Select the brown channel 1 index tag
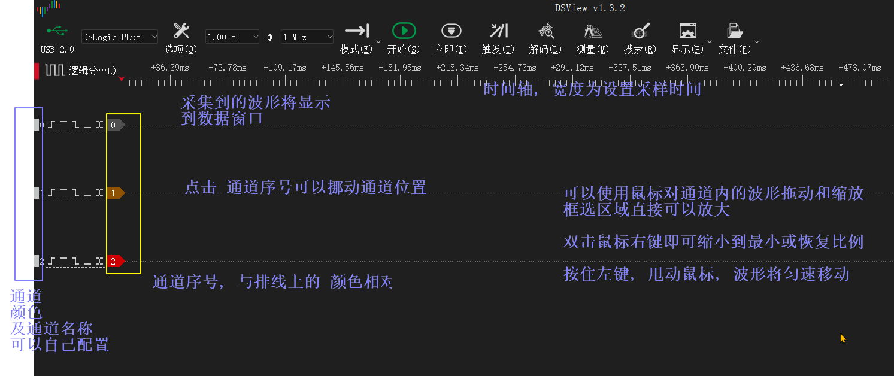 coord(116,193)
